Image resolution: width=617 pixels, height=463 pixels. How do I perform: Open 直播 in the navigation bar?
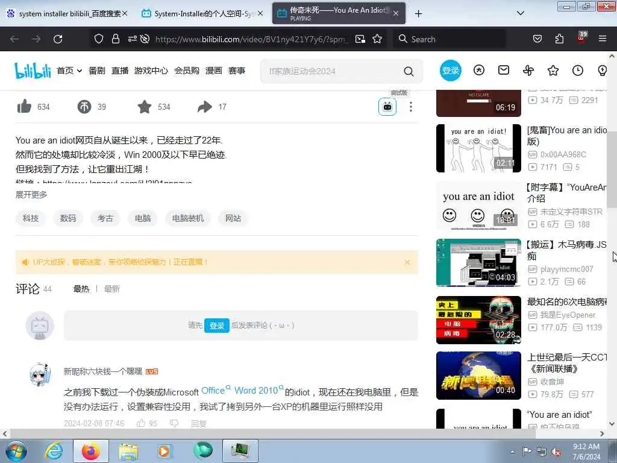[x=120, y=71]
